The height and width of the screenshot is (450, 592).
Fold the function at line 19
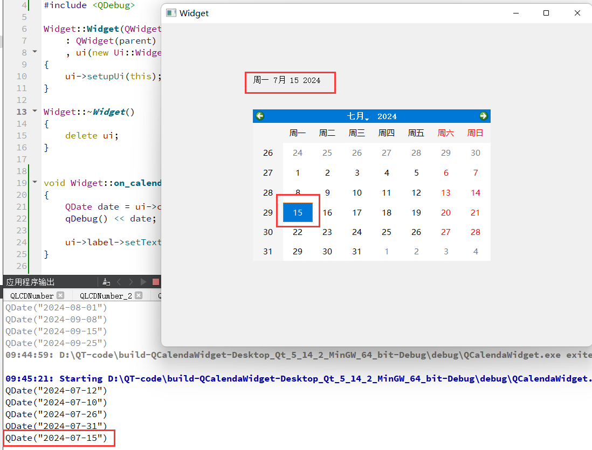[35, 182]
